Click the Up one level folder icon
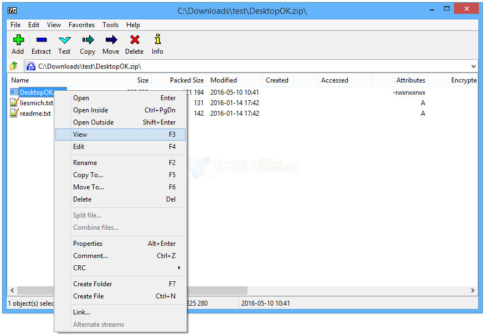Viewport: 485px width, 335px height. (14, 66)
